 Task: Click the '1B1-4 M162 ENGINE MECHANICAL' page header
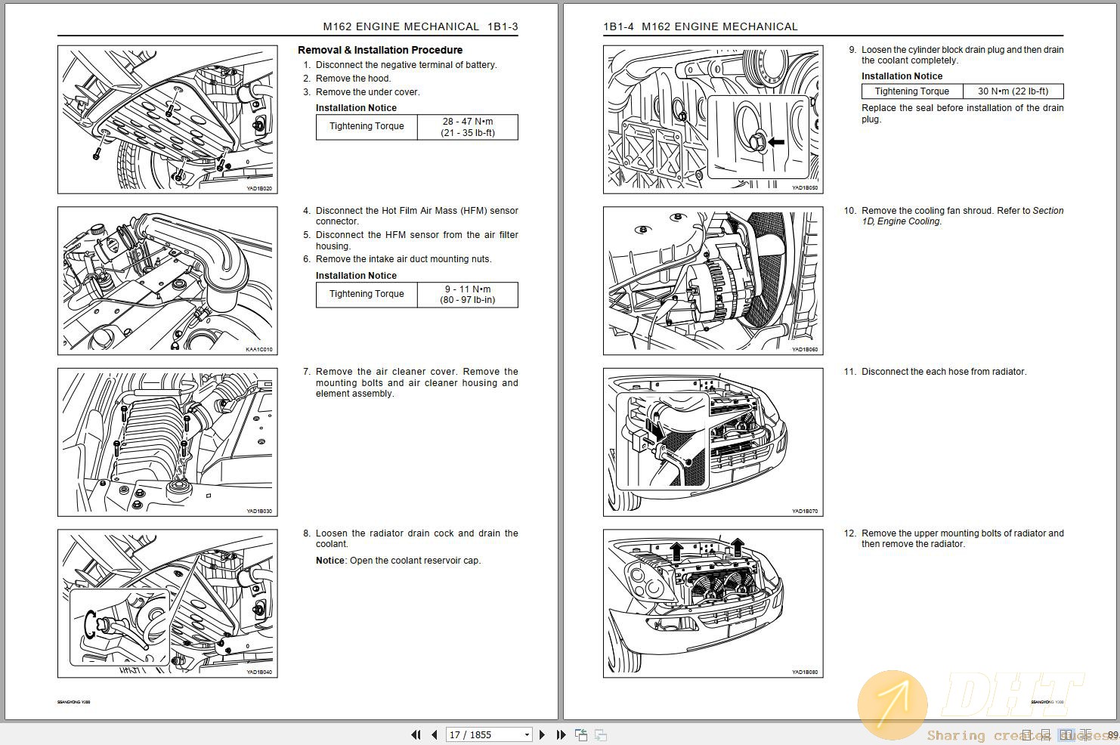[x=701, y=26]
